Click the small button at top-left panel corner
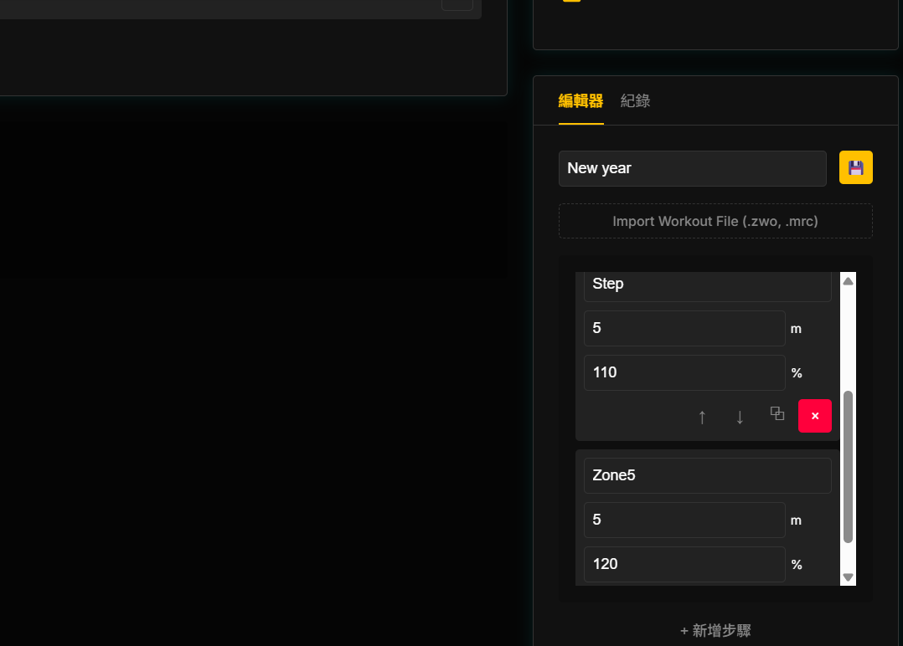 [x=457, y=3]
